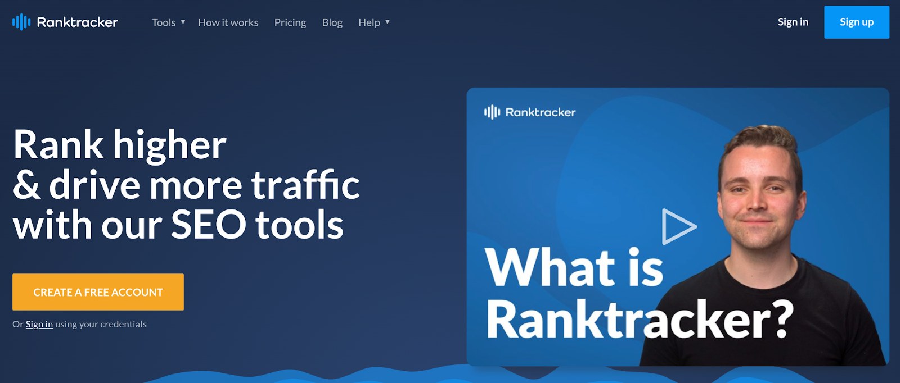This screenshot has height=383, width=900.
Task: Open the Help menu label
Action: (x=369, y=22)
